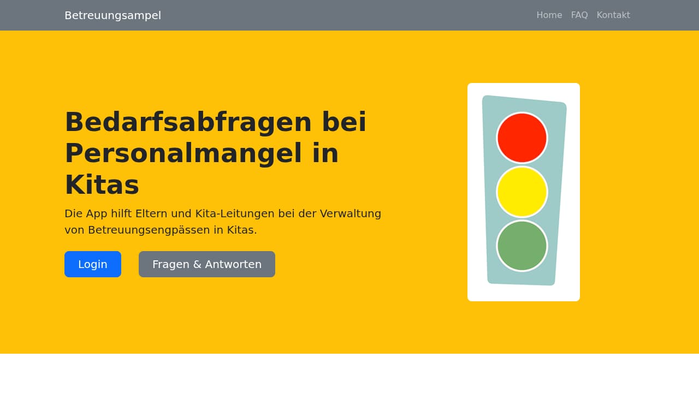Viewport: 699px width, 393px height.
Task: Open Fragen & Antworten button
Action: (207, 264)
